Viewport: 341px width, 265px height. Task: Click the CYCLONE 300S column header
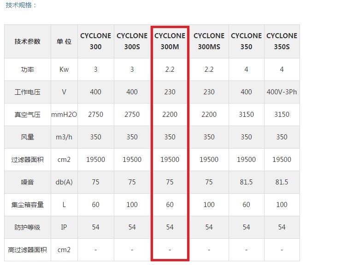coord(132,41)
